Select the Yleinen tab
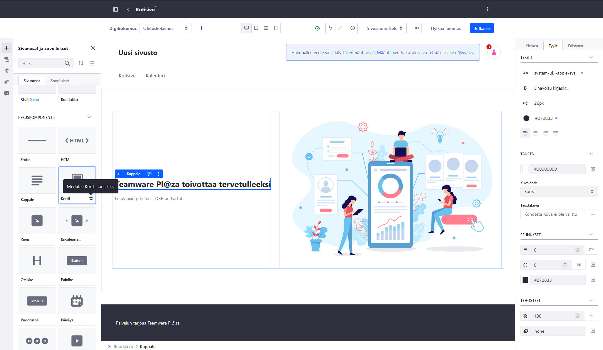 coord(532,46)
